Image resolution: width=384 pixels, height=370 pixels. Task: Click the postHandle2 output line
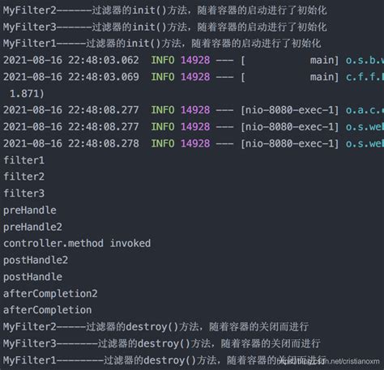(x=36, y=261)
